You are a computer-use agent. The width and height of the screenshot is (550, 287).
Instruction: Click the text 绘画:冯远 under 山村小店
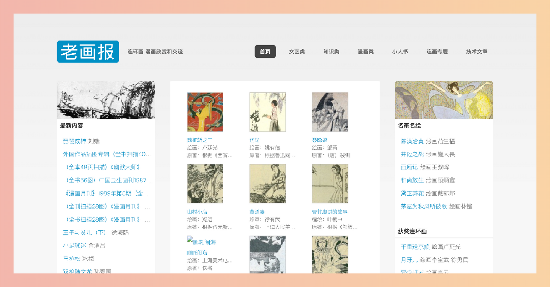[200, 219]
